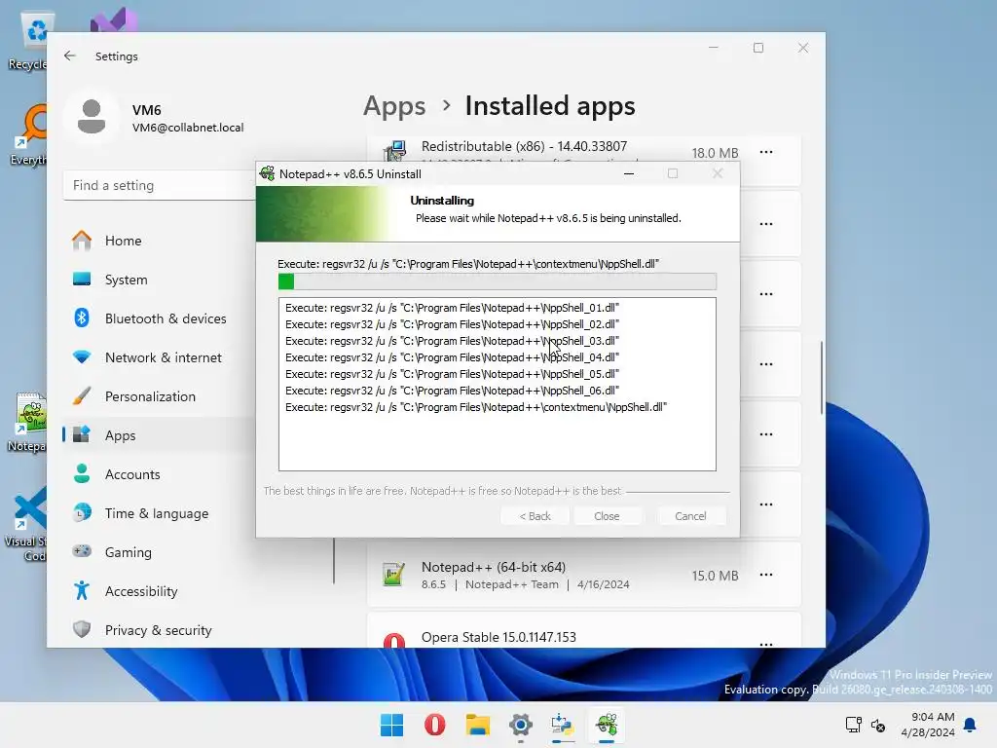Open the notification bell in tray

[971, 725]
